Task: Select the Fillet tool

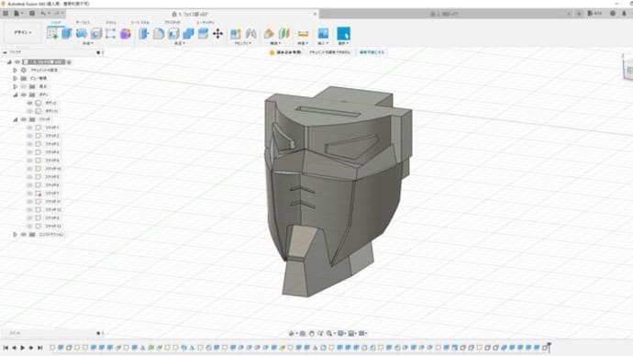Action: [x=159, y=34]
